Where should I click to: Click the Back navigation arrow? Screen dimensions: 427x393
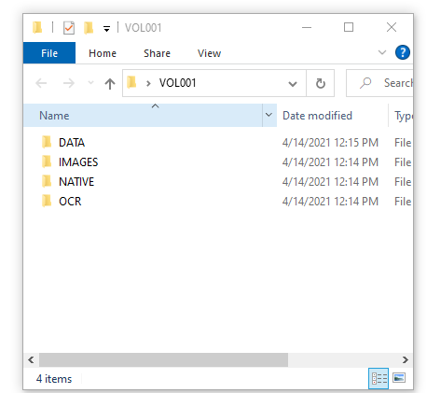click(x=41, y=83)
